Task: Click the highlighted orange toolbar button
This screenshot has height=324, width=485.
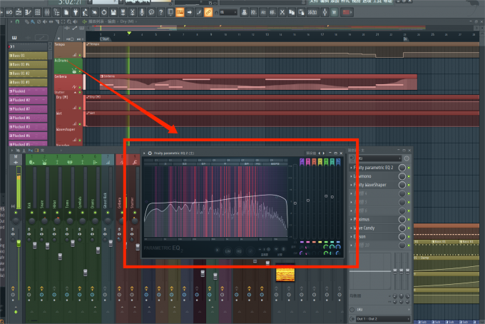Action: pos(180,12)
